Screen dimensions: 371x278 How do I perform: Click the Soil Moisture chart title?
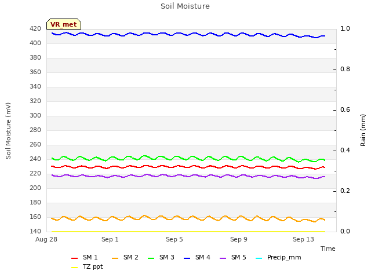pos(185,6)
